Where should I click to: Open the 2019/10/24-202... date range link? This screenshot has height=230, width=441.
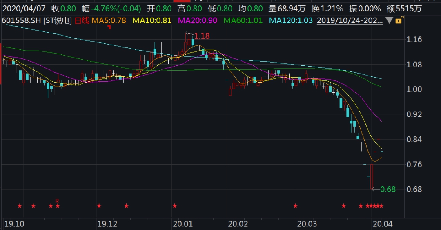point(350,20)
